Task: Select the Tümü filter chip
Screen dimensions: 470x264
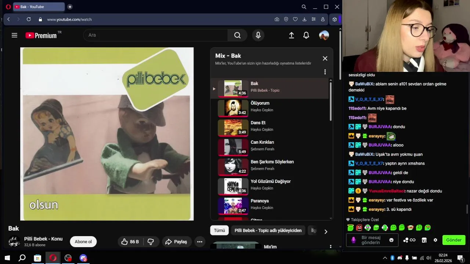Action: click(219, 230)
